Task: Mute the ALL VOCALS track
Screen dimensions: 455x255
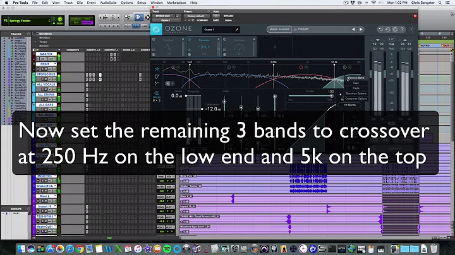Action: coord(45,89)
